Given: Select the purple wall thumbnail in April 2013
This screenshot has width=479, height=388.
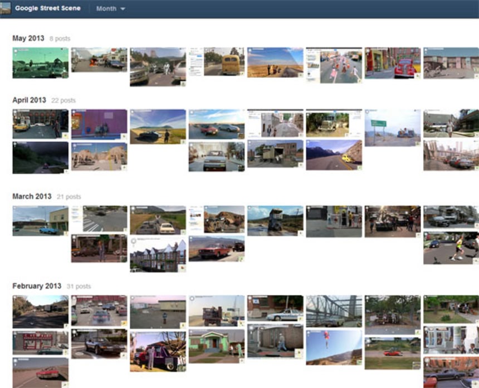Looking at the screenshot, I should [x=99, y=124].
